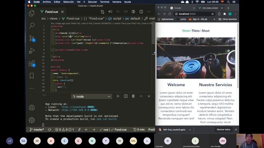The image size is (264, 148).
Task: Click the compare changes editor icon
Action: [102, 12]
